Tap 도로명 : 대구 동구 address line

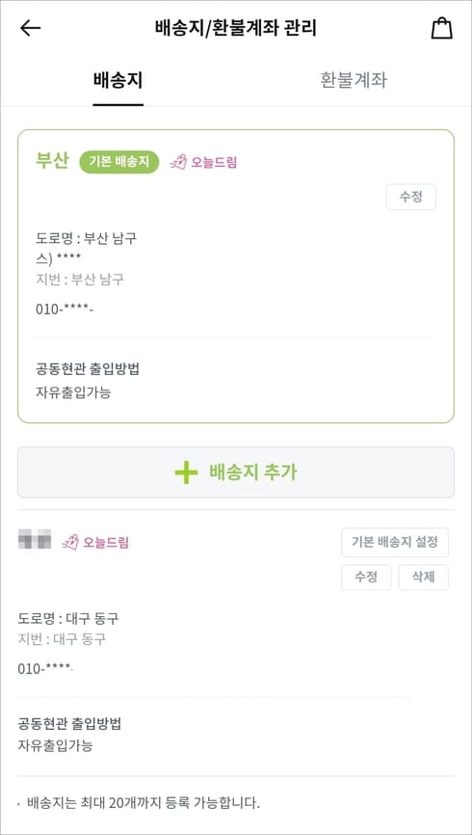coord(68,619)
